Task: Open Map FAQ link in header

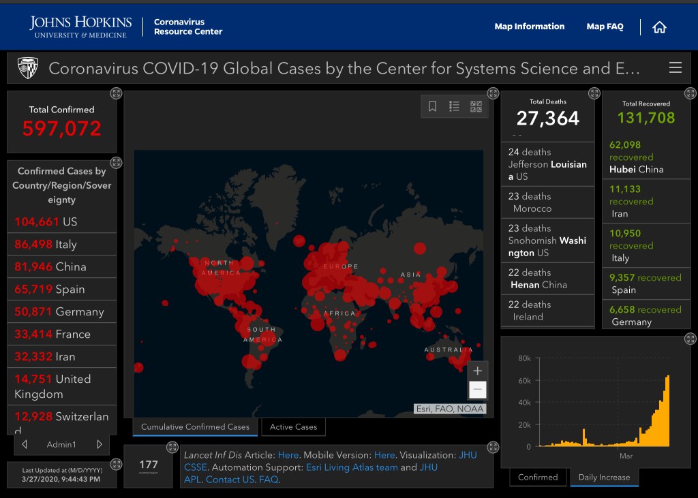Action: coord(605,27)
